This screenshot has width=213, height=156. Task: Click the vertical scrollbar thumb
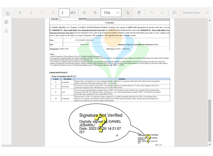coord(209,121)
